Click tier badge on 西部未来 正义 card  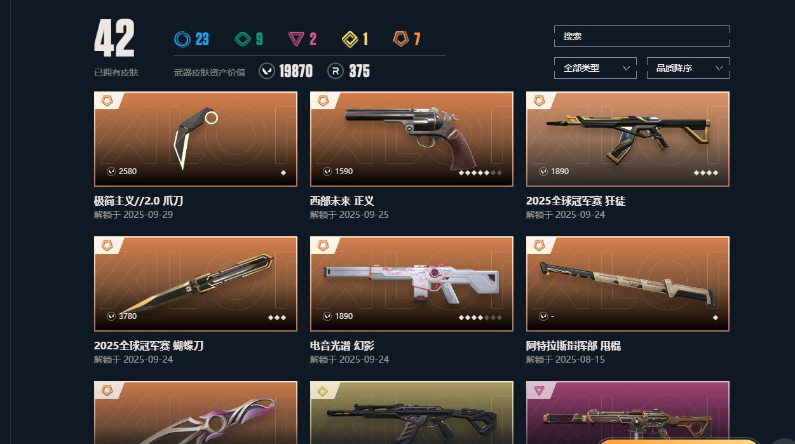(323, 101)
